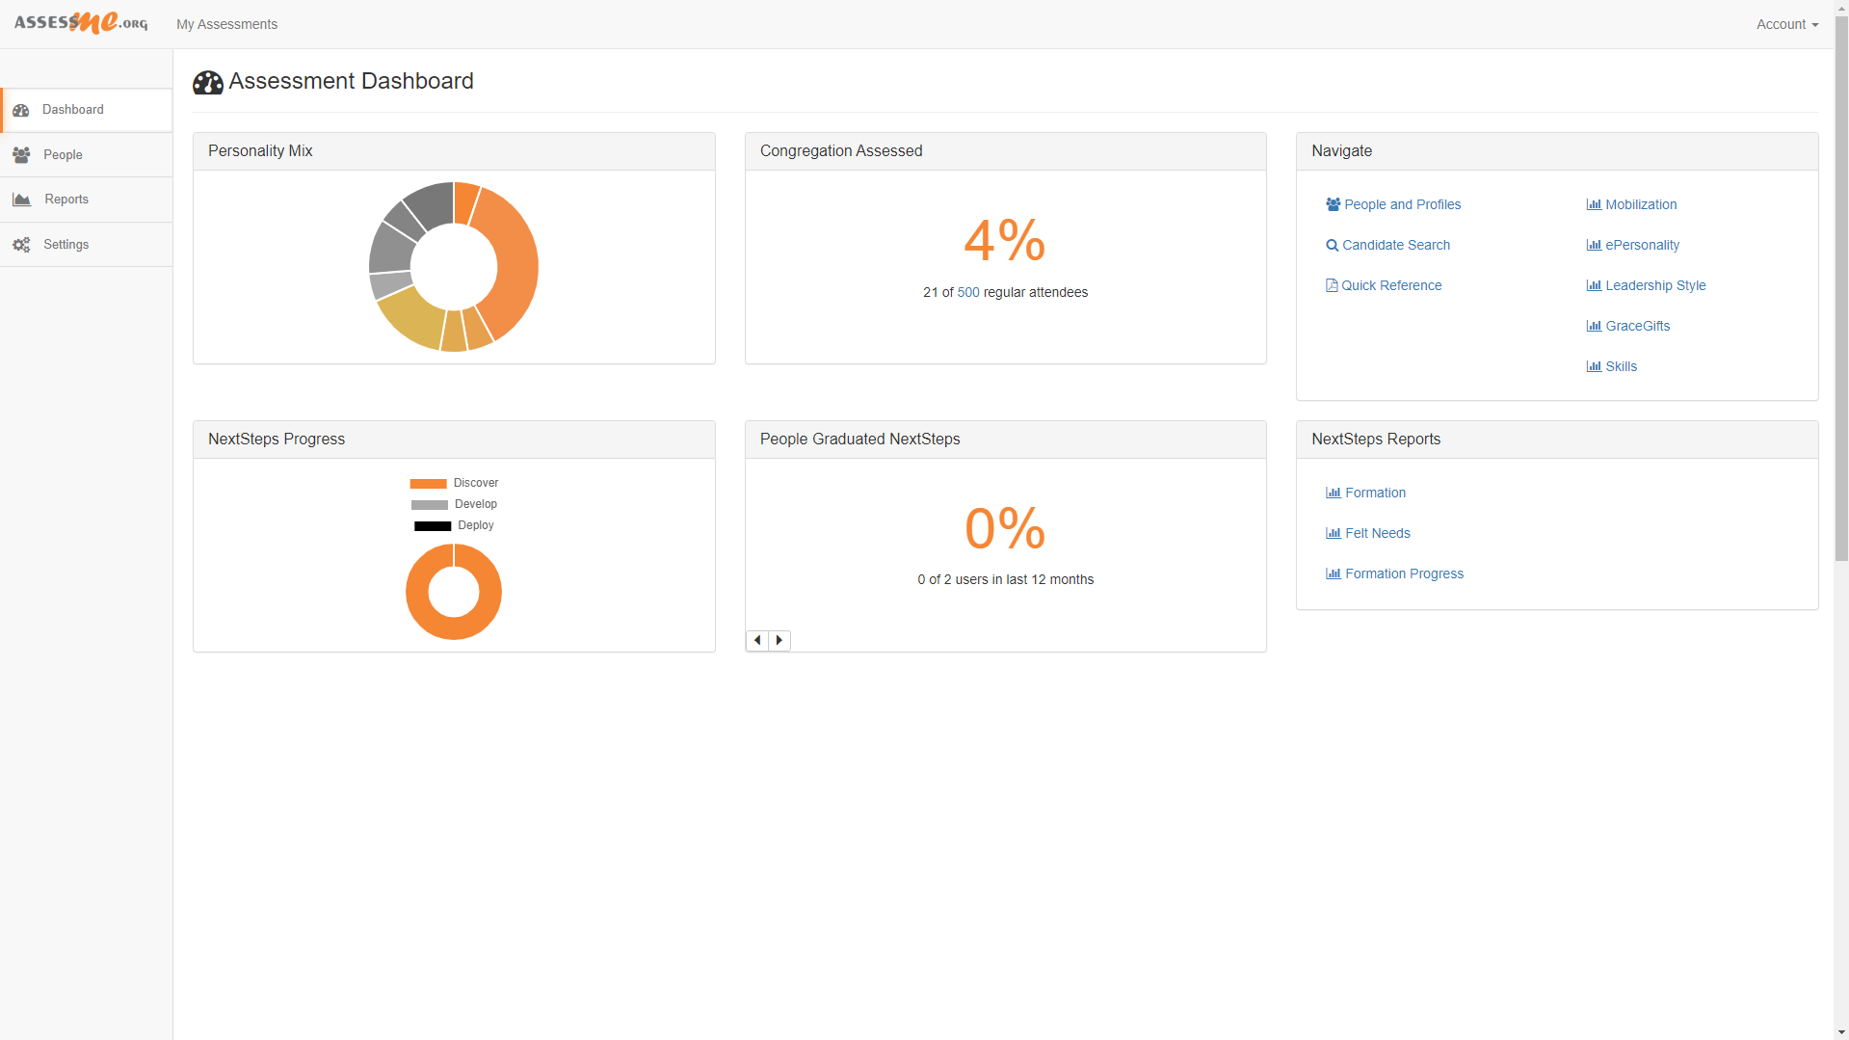Click the previous arrow in People Graduated NextSteps
Screen dimensions: 1849x1040
click(x=757, y=640)
